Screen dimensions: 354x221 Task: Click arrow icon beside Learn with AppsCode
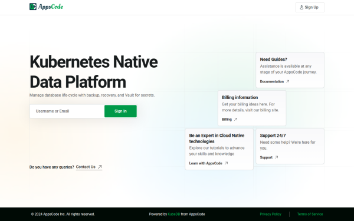tap(226, 163)
